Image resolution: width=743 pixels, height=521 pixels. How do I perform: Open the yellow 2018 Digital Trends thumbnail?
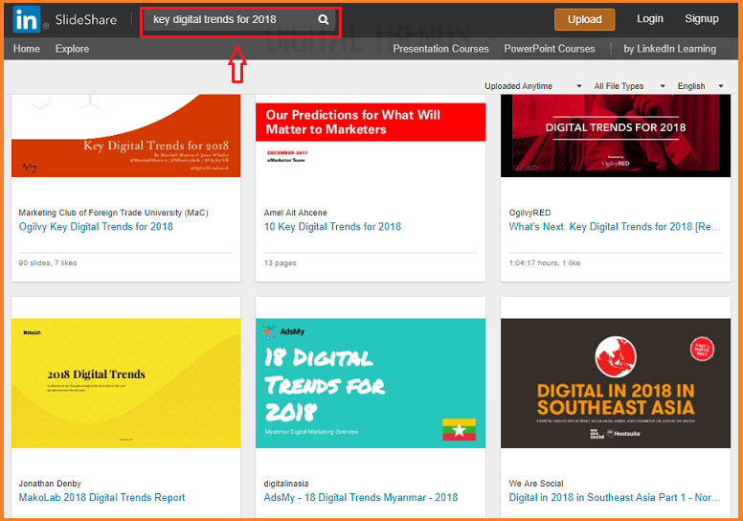(126, 383)
